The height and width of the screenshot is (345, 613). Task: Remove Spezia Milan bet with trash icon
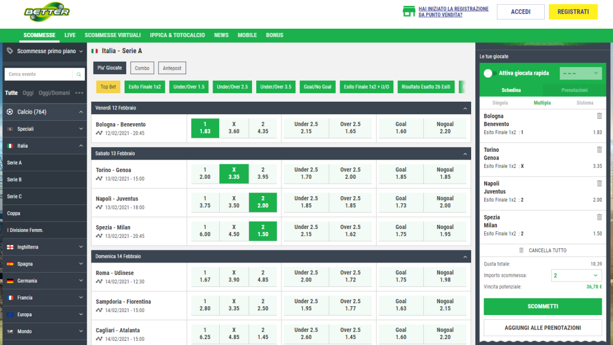[x=599, y=217]
